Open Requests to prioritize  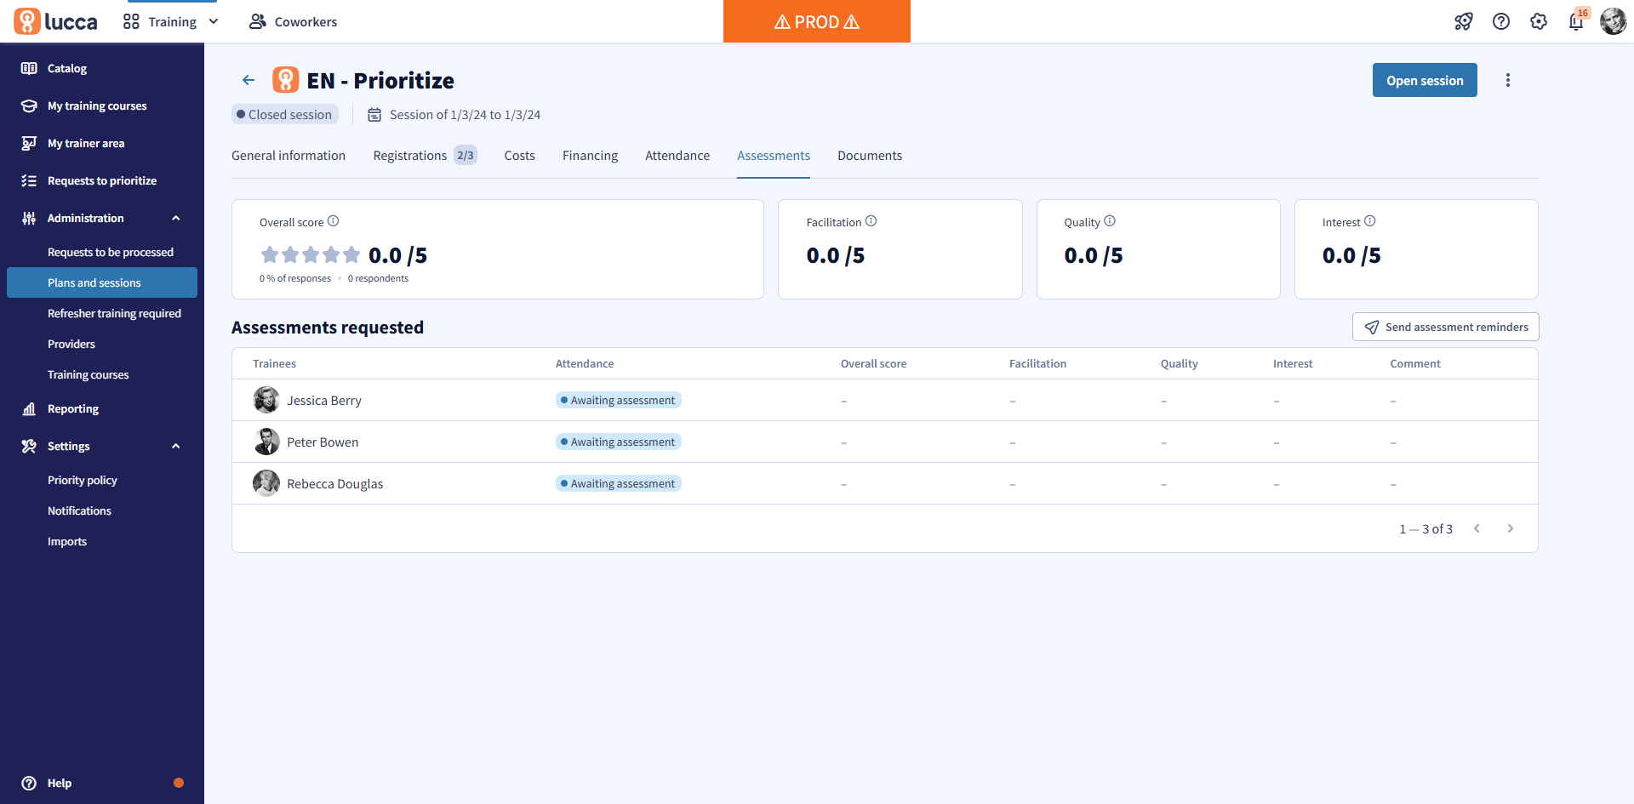[x=102, y=180]
